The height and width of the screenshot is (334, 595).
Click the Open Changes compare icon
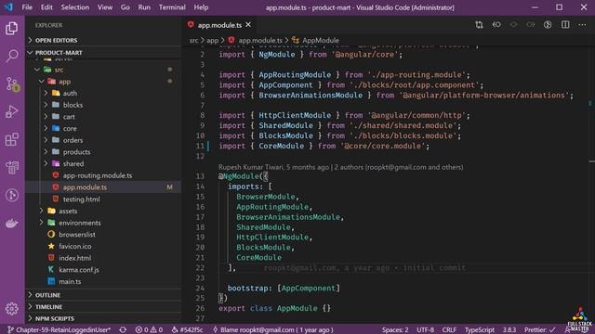click(x=480, y=25)
